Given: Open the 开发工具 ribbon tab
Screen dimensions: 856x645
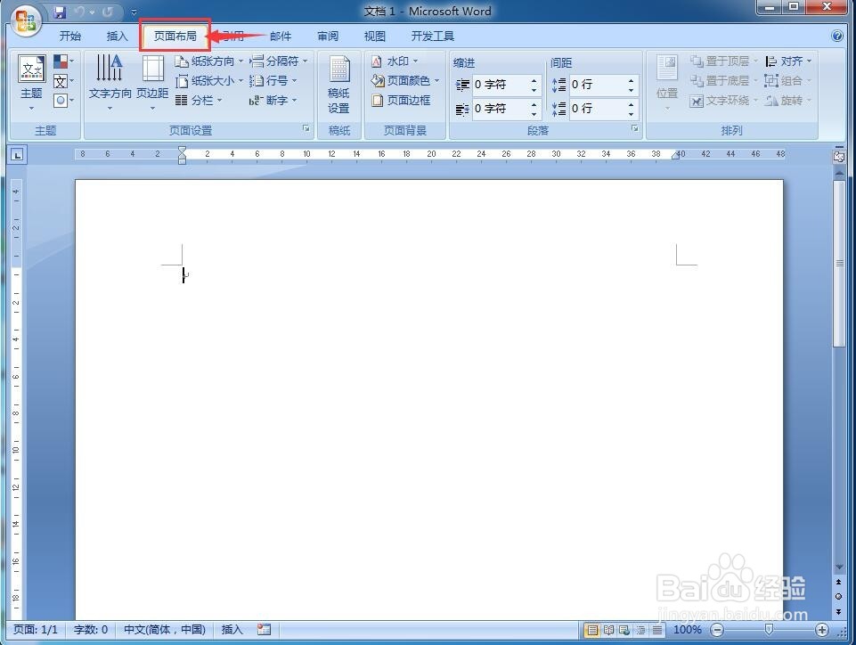Looking at the screenshot, I should (432, 36).
